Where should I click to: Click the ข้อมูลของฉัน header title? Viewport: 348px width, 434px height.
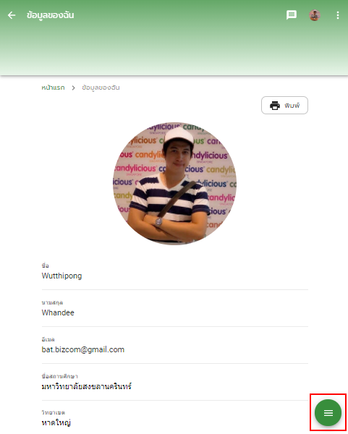[50, 15]
